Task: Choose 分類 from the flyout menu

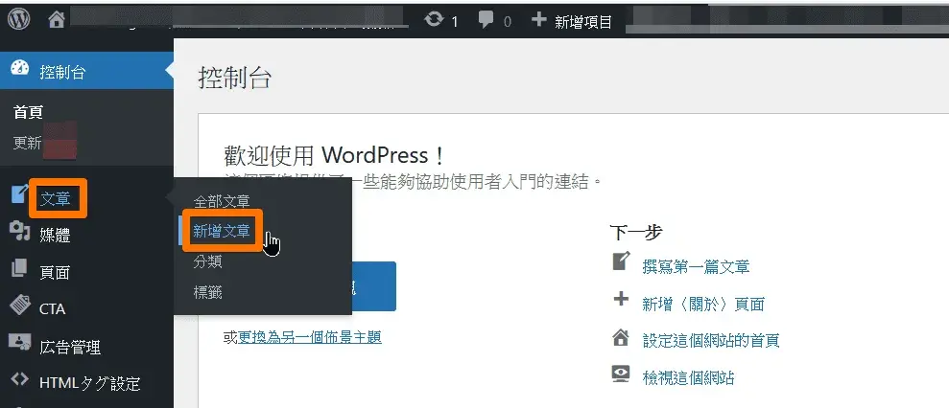Action: point(207,261)
